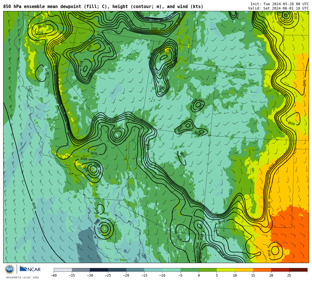The width and height of the screenshot is (312, 281).
Task: Pick the olive green 0 to 5 colorbar swatch
Action: (208, 270)
